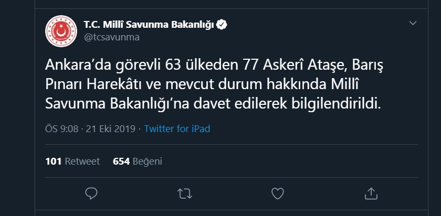This screenshot has width=441, height=216.
Task: View the 654 Beğeni list
Action: (x=137, y=161)
